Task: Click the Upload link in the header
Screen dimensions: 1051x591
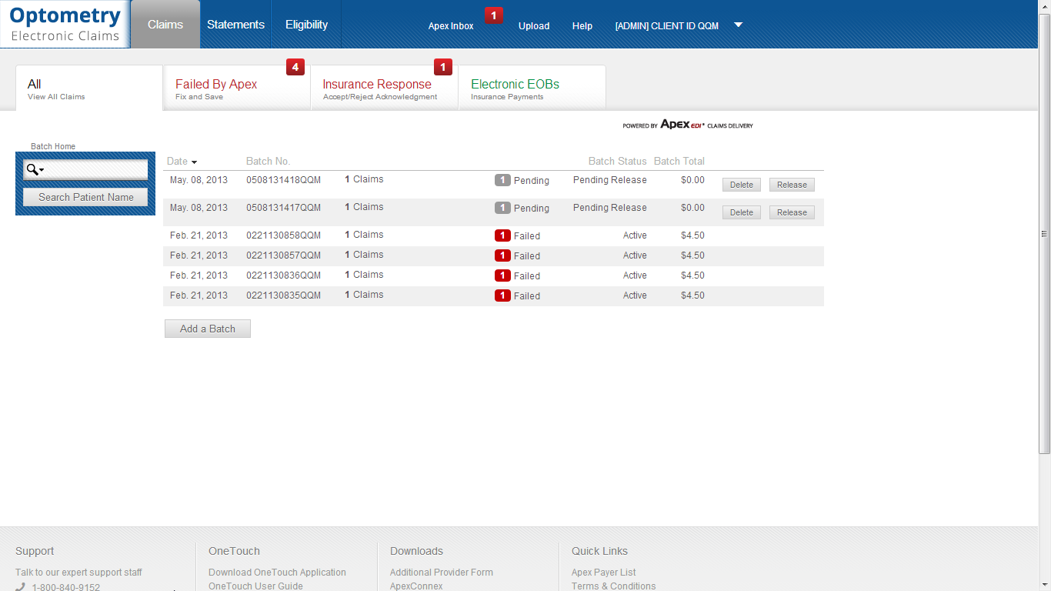Action: [x=534, y=26]
